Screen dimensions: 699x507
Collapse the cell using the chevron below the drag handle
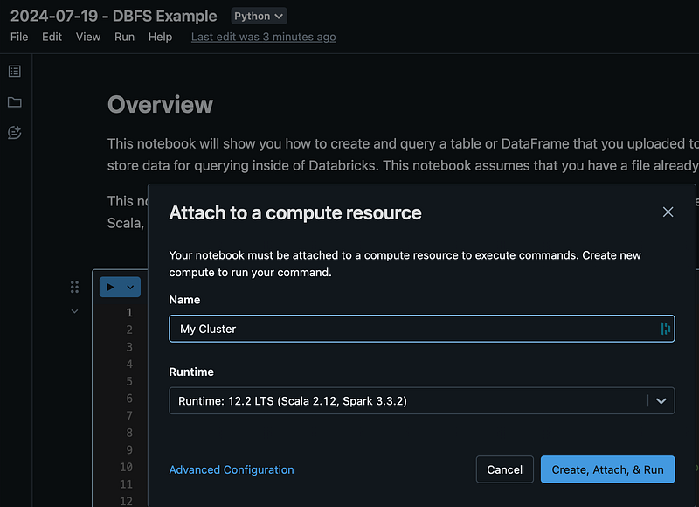pos(74,311)
